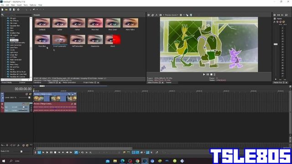
Task: Choose the Weird preset with the red patch
Action: 113,40
